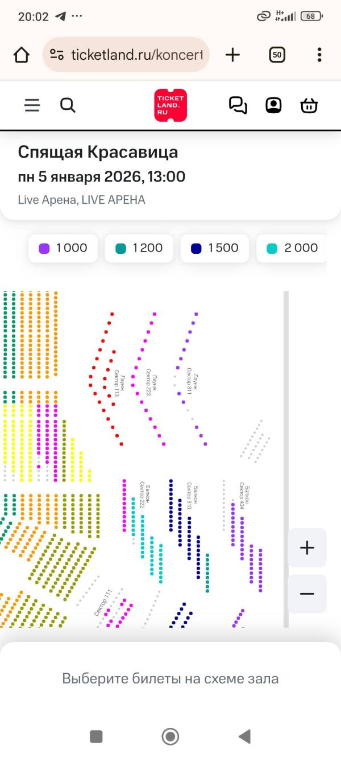Open browser three-dot overflow menu
Screen dimensions: 341x758
click(319, 55)
